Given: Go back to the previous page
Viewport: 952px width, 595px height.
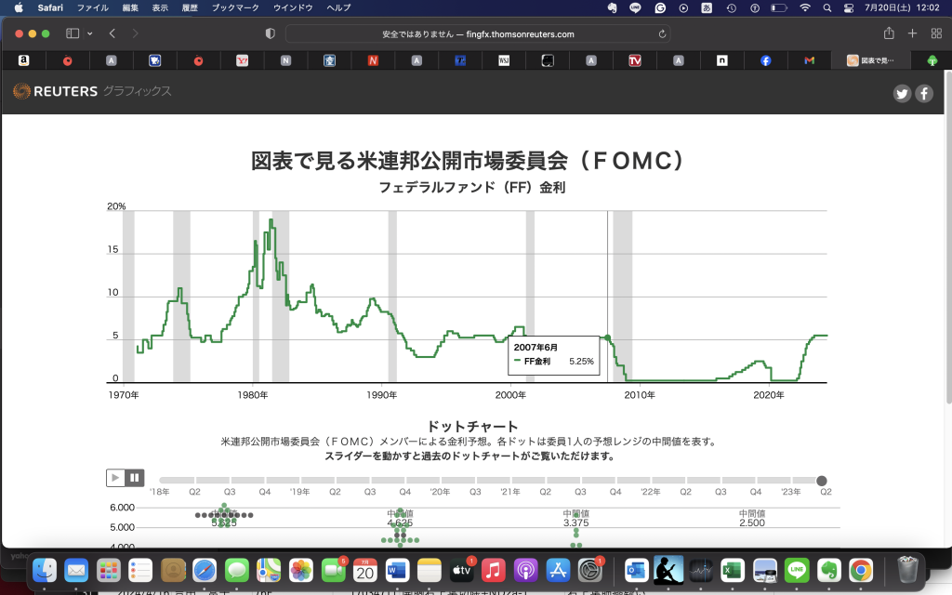Looking at the screenshot, I should click(112, 33).
